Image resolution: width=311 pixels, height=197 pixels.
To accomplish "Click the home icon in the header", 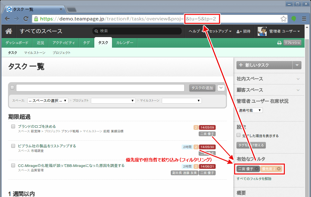I will coord(8,31).
